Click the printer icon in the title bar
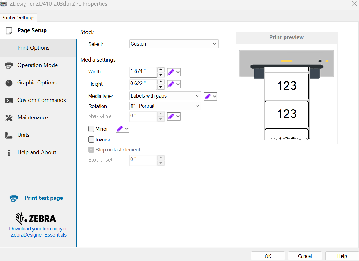359x261 pixels. click(x=4, y=4)
